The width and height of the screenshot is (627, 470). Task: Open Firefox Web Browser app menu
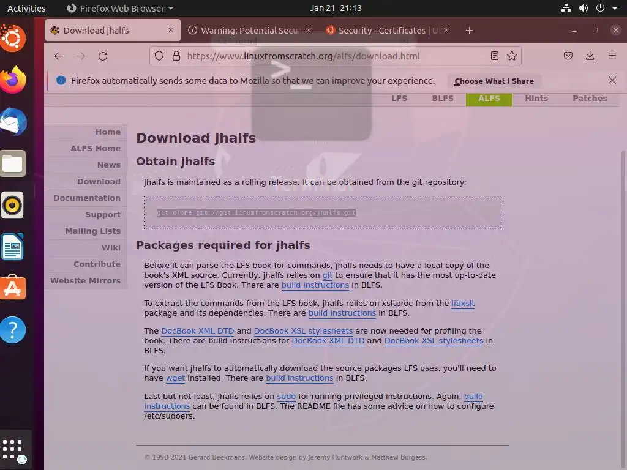tap(120, 8)
